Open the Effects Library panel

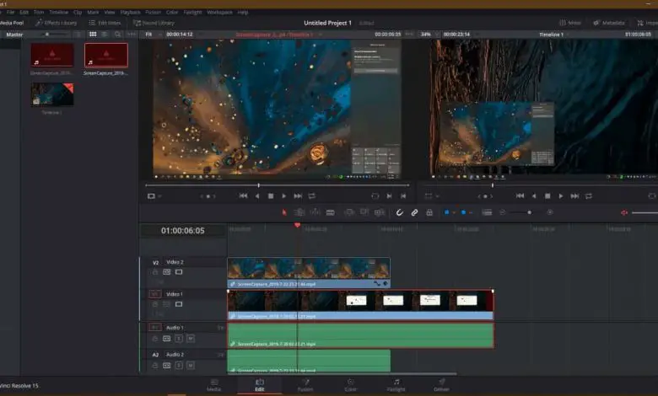tap(57, 23)
